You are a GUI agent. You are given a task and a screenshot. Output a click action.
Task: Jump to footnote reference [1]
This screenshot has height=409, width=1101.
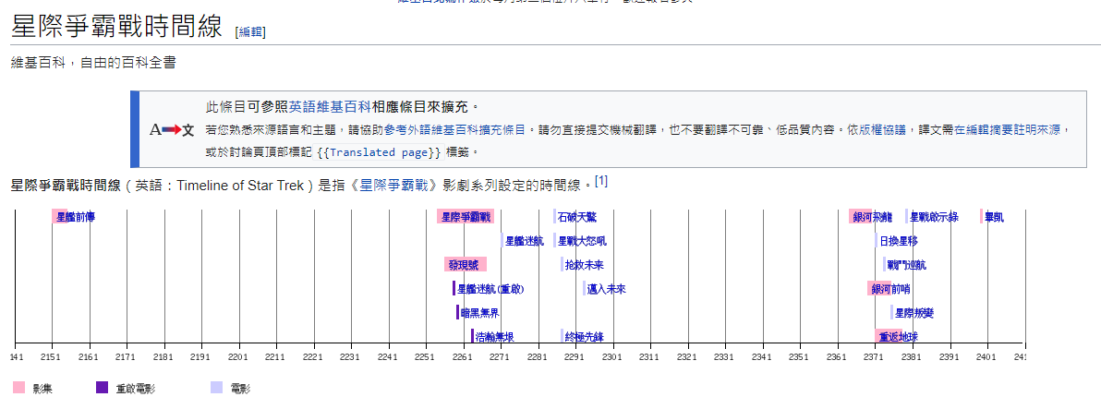pos(601,182)
